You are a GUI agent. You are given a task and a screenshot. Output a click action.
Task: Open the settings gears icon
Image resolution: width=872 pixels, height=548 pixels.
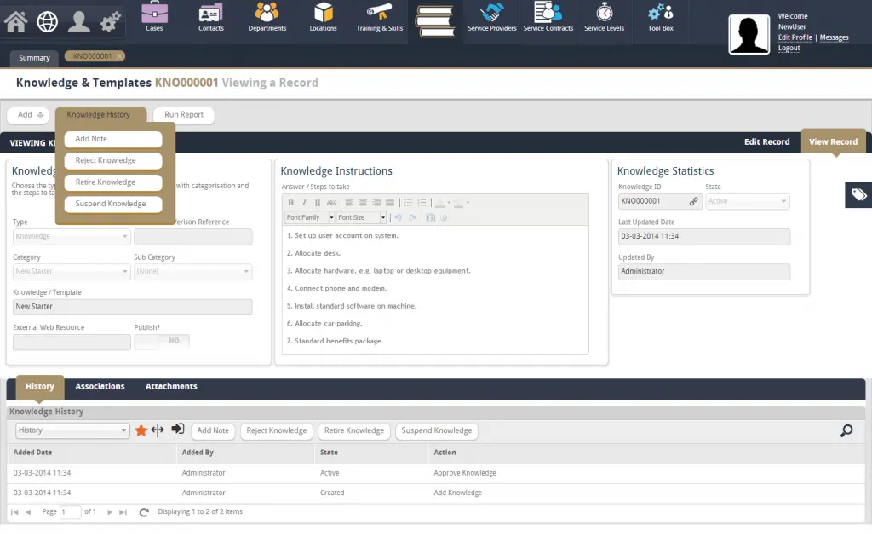coord(110,21)
